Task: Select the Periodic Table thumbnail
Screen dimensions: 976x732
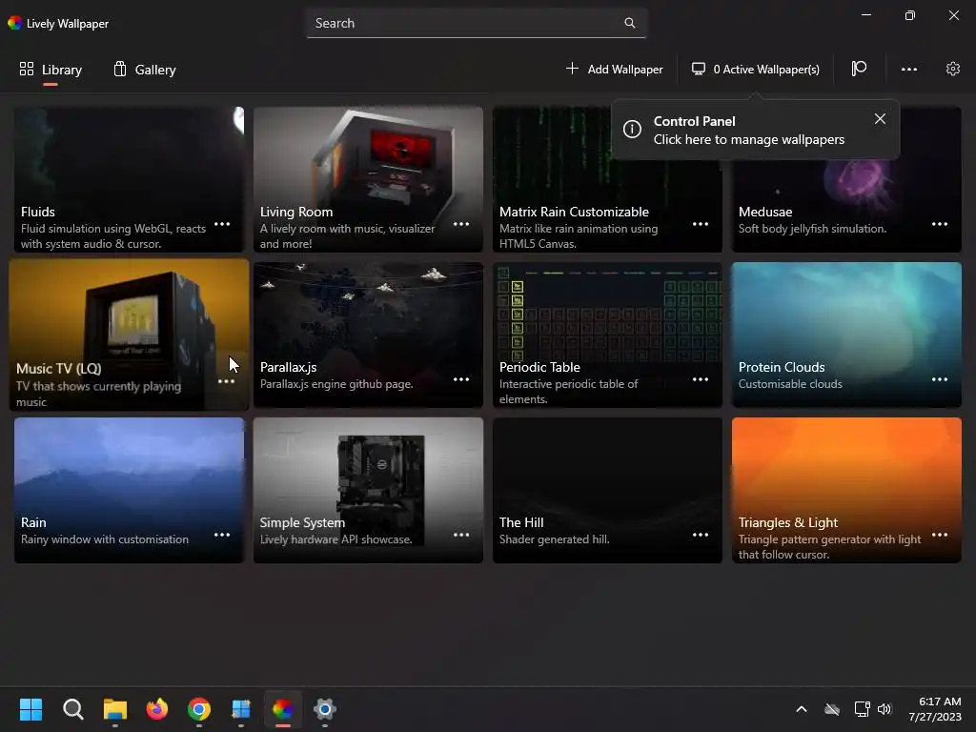Action: [x=607, y=335]
